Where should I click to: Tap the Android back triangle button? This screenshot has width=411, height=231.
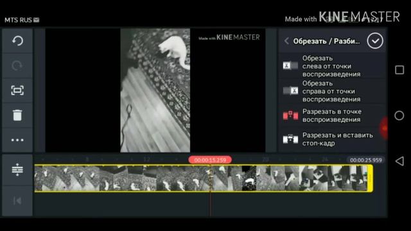[x=399, y=161]
